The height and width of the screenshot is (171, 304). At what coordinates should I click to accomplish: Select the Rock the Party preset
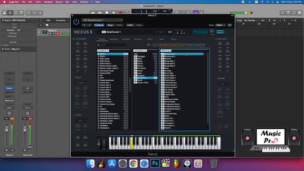[182, 114]
